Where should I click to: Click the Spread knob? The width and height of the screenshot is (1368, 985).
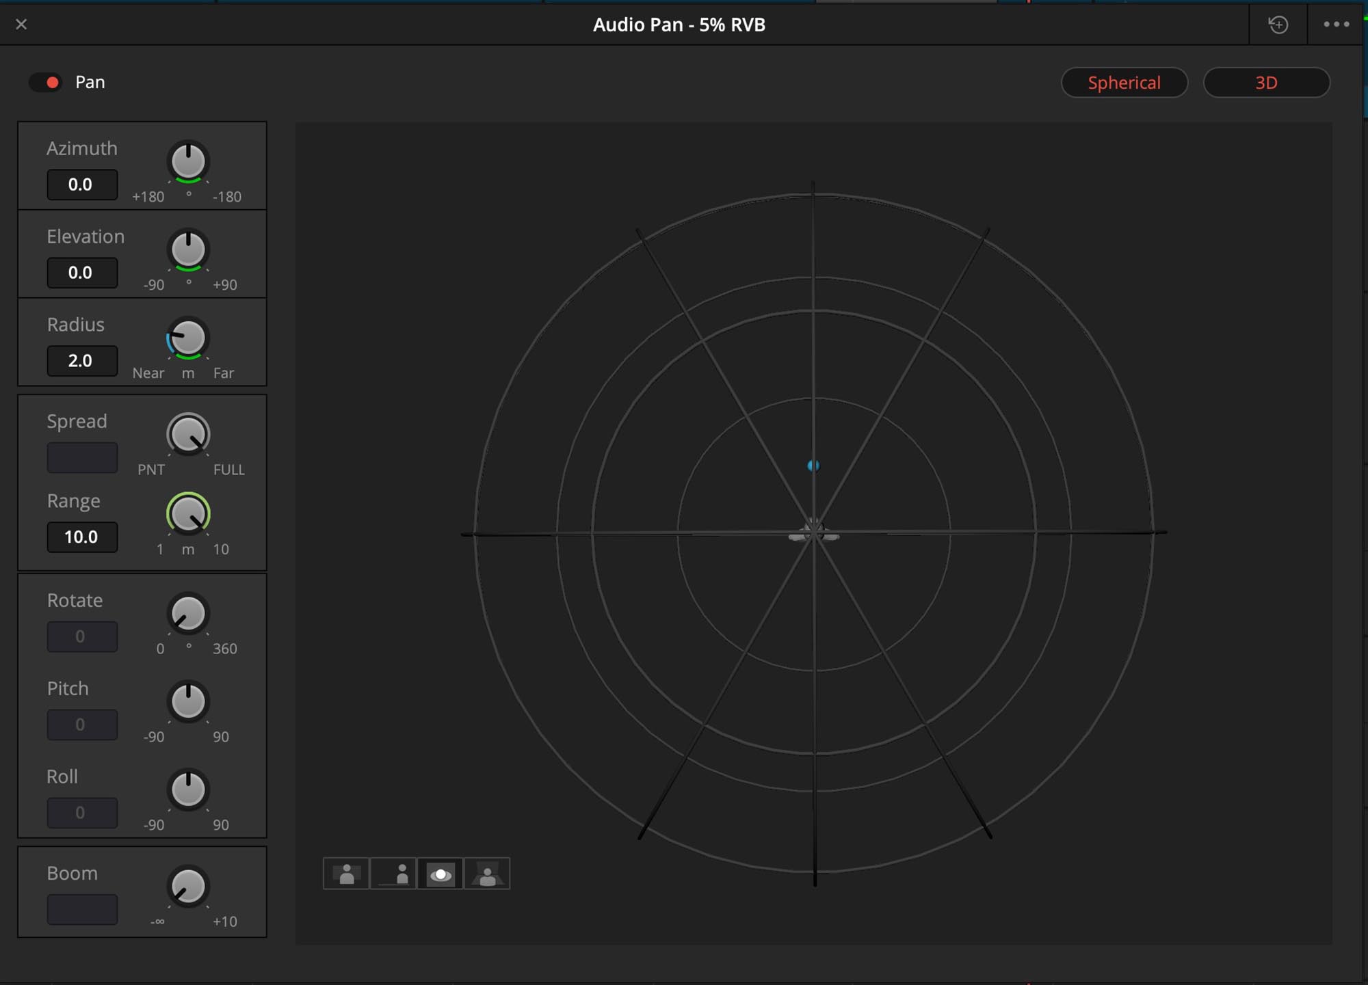point(188,435)
